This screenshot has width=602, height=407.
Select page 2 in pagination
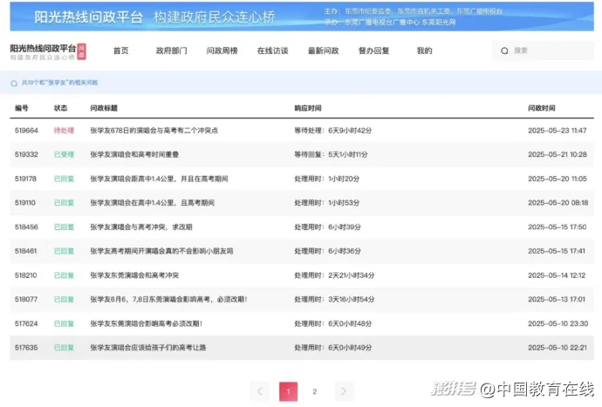pyautogui.click(x=315, y=392)
